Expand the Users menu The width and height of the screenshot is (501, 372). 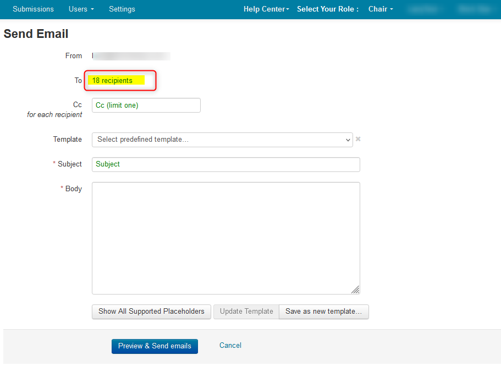pos(81,9)
